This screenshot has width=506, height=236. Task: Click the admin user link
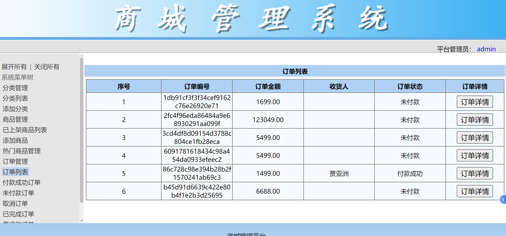click(x=486, y=49)
